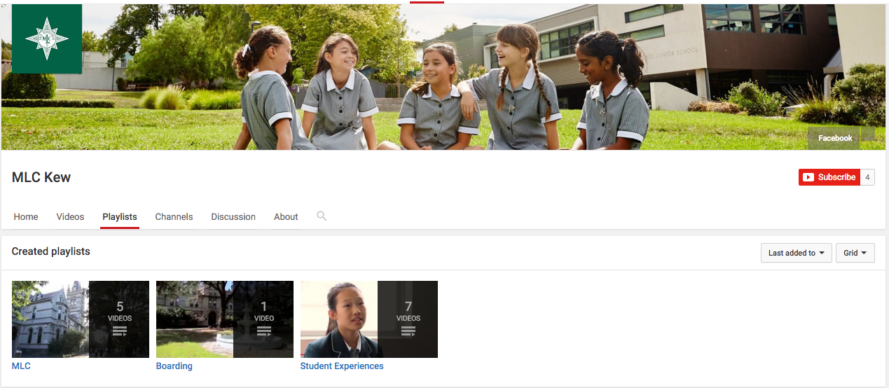Click the channel search magnifier icon

click(322, 216)
